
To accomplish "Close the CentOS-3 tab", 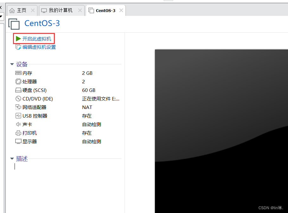I will tap(121, 10).
